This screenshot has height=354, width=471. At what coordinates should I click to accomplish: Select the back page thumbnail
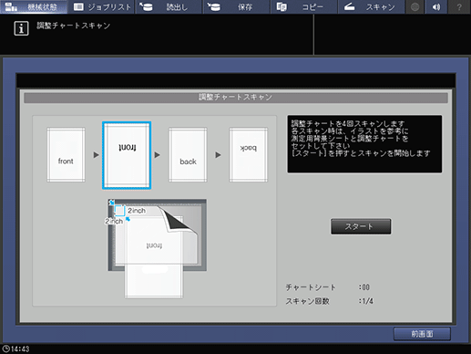click(x=188, y=155)
